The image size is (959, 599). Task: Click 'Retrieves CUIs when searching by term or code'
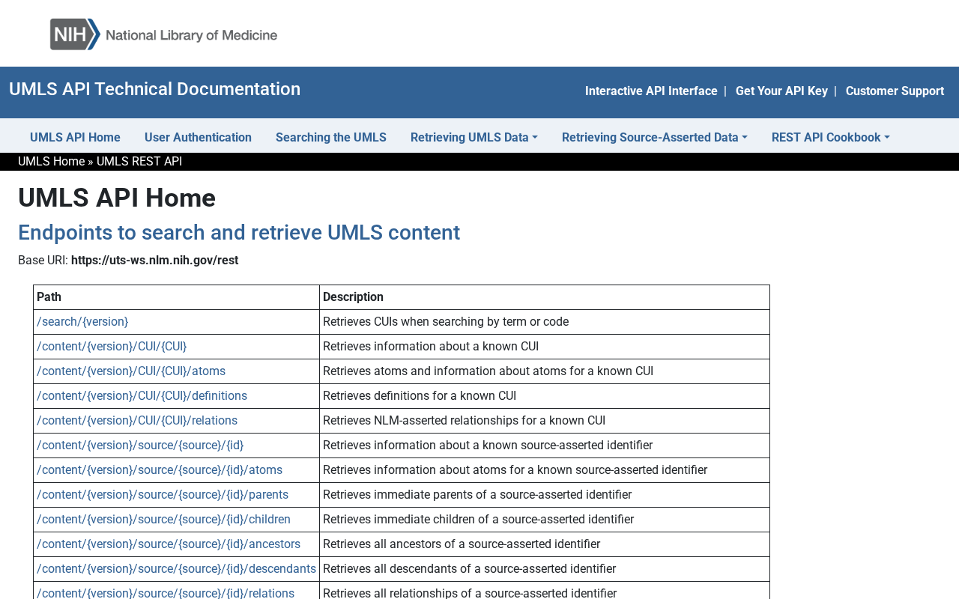(x=446, y=322)
